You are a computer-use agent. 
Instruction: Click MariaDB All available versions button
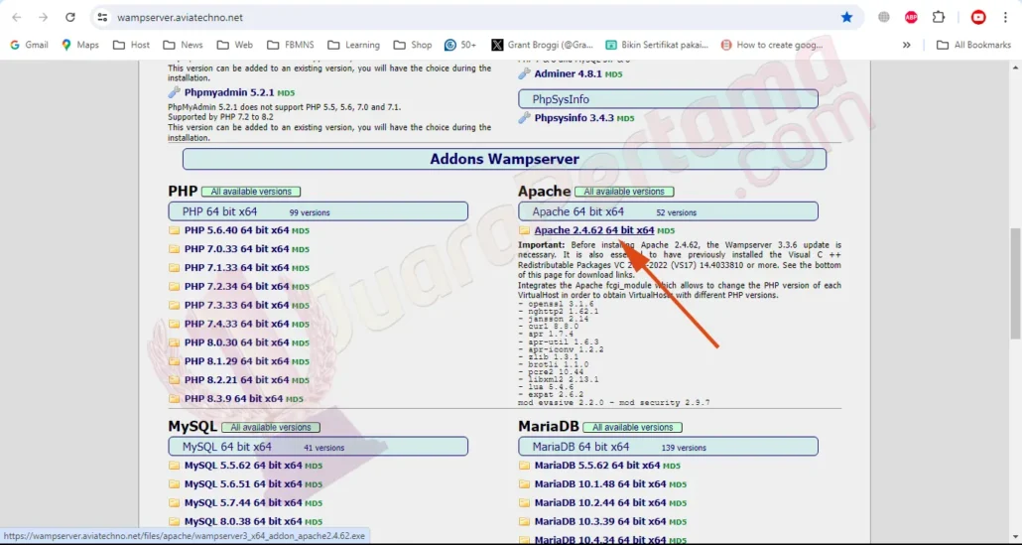[x=632, y=428]
